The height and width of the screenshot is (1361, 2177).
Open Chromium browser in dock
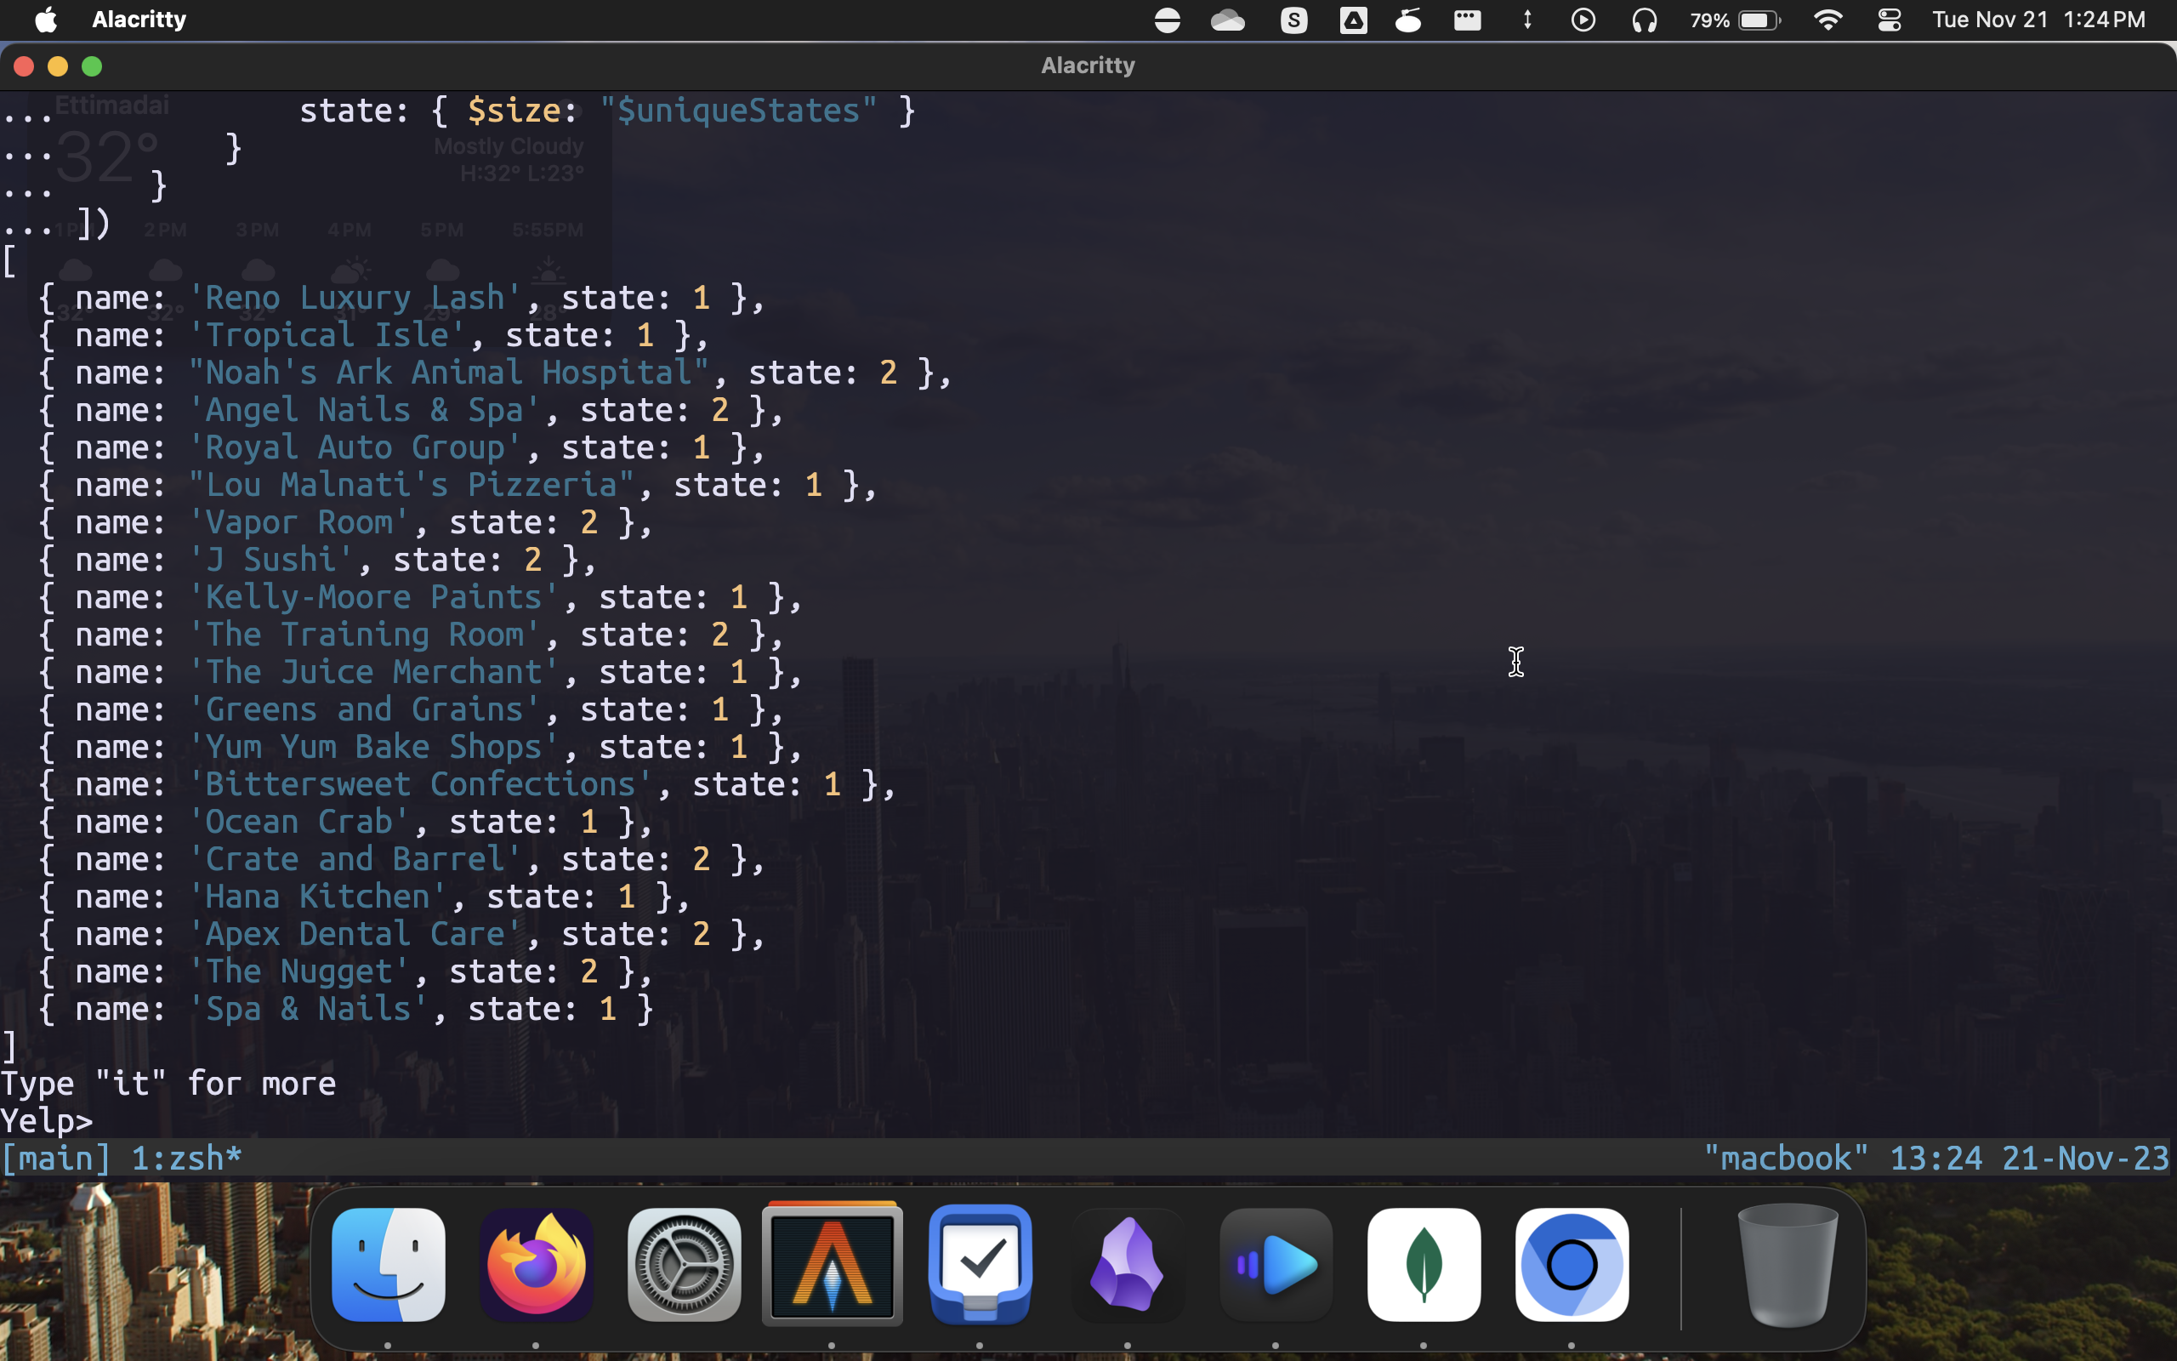coord(1572,1265)
